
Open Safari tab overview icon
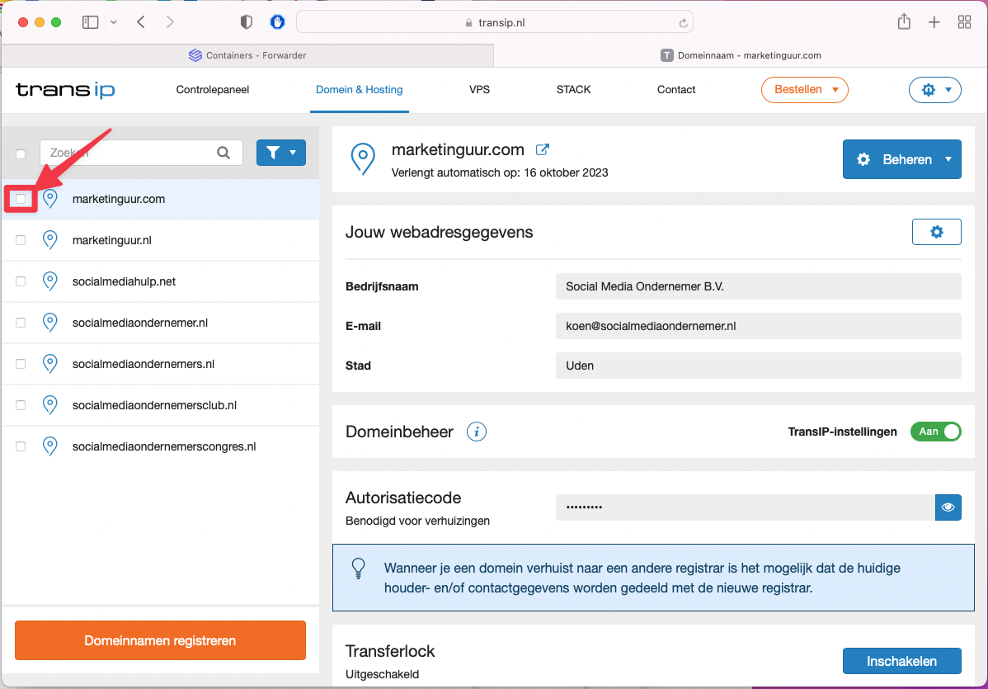tap(964, 22)
